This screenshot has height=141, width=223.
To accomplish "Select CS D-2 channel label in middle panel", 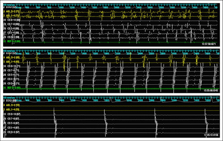I will pos(13,83).
